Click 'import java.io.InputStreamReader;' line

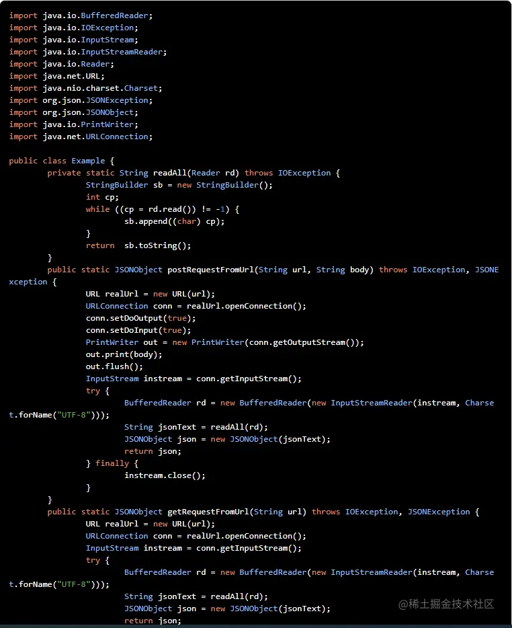coord(88,52)
